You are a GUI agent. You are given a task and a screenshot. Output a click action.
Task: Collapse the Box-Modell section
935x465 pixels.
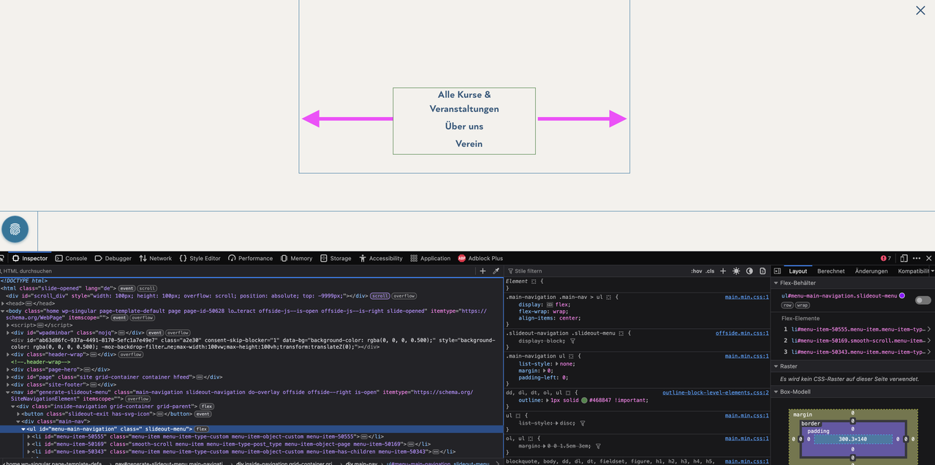pyautogui.click(x=776, y=392)
